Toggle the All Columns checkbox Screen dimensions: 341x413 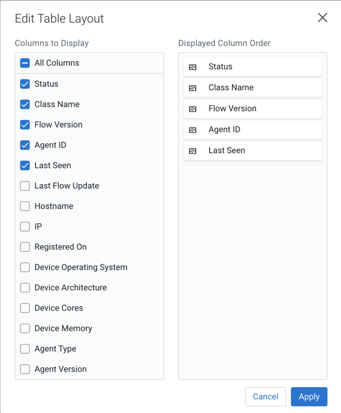[25, 63]
